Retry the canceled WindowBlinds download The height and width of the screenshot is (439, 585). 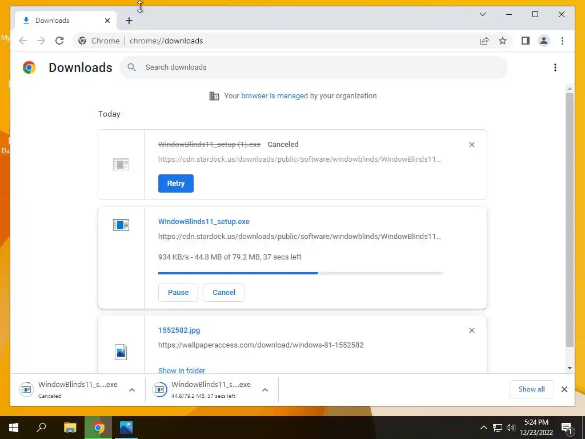click(176, 183)
